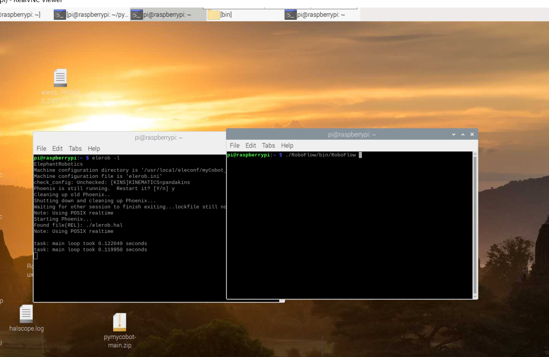Open the Edit menu in the RoboFlow terminal
The height and width of the screenshot is (357, 549).
(251, 146)
